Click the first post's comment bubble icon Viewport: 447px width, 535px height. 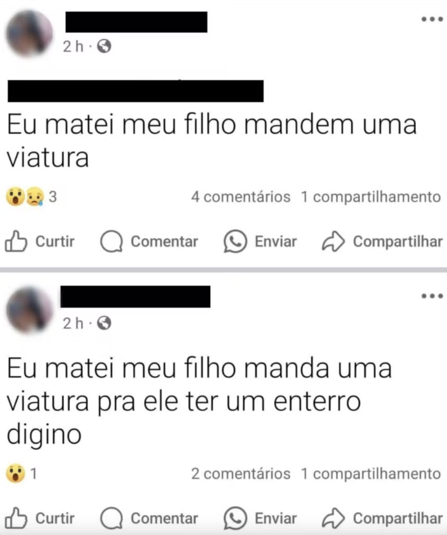[x=111, y=241]
